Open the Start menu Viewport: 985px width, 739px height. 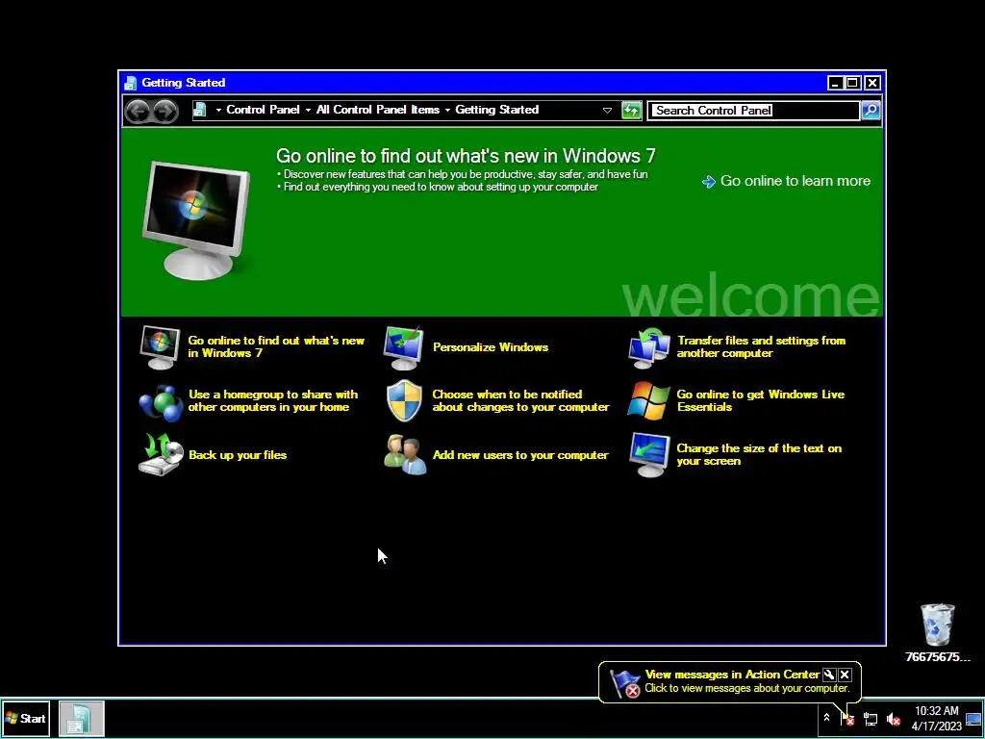(25, 718)
